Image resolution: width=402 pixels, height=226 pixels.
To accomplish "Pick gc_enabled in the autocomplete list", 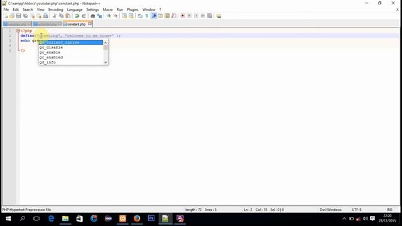I will coord(71,57).
